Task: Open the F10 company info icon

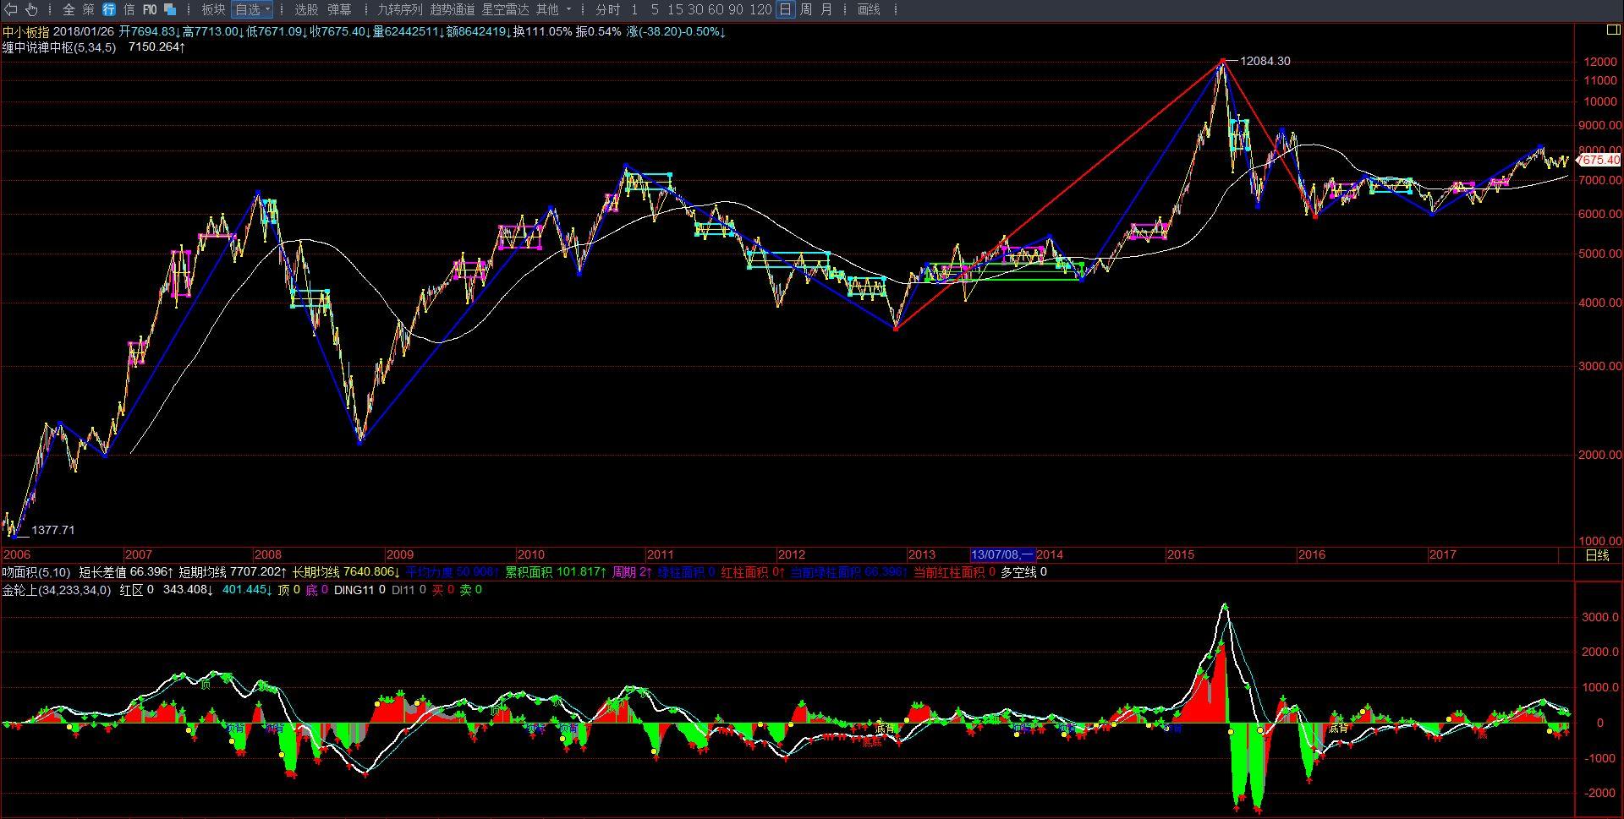Action: click(150, 9)
